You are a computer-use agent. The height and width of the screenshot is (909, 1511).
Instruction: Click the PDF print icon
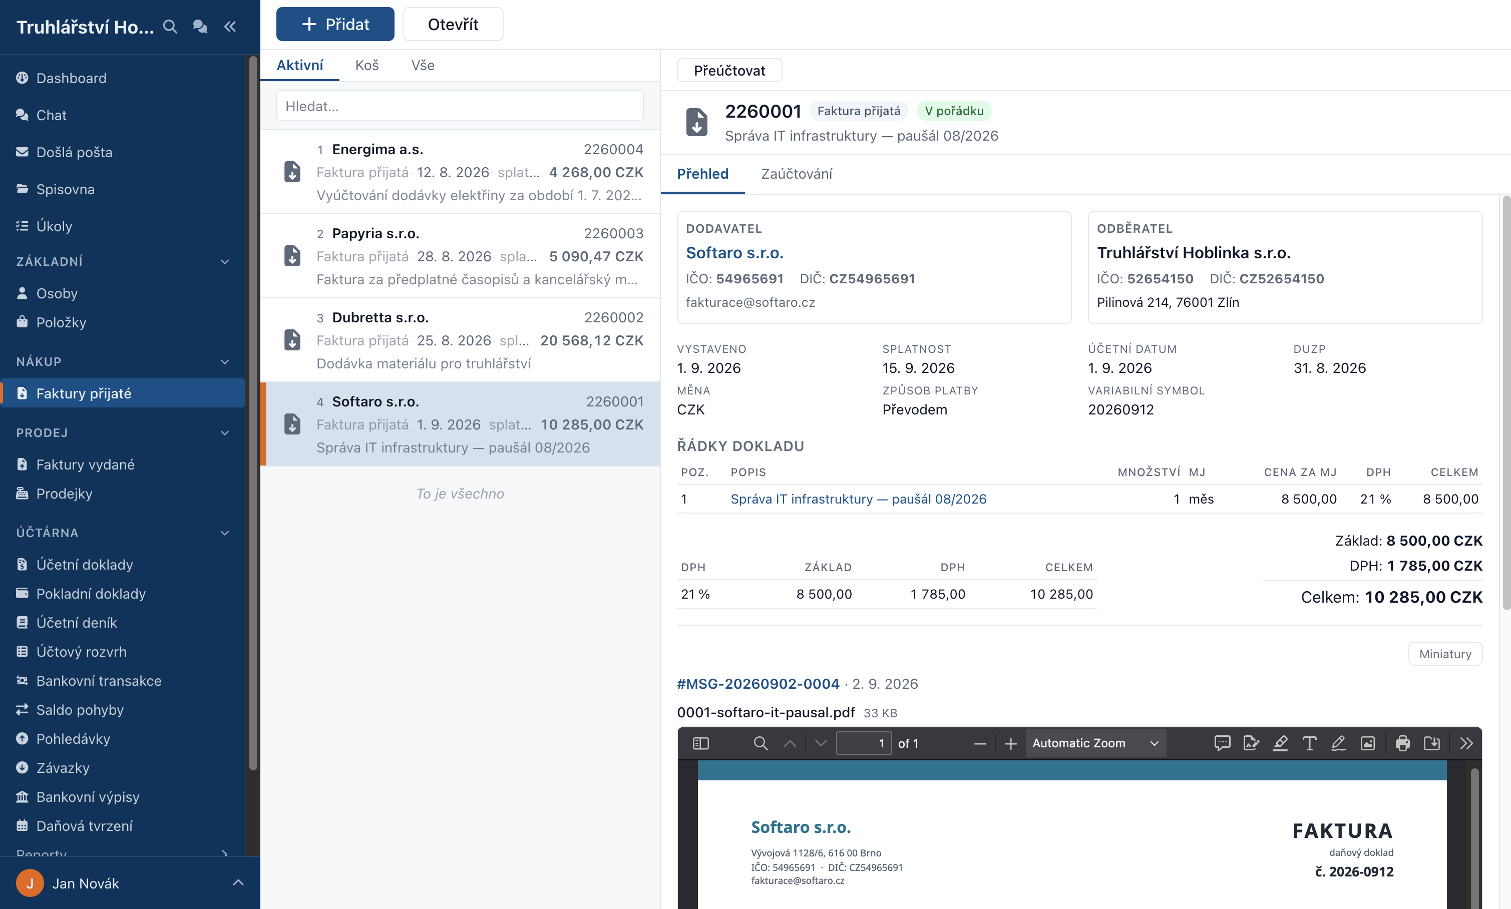[x=1402, y=743]
